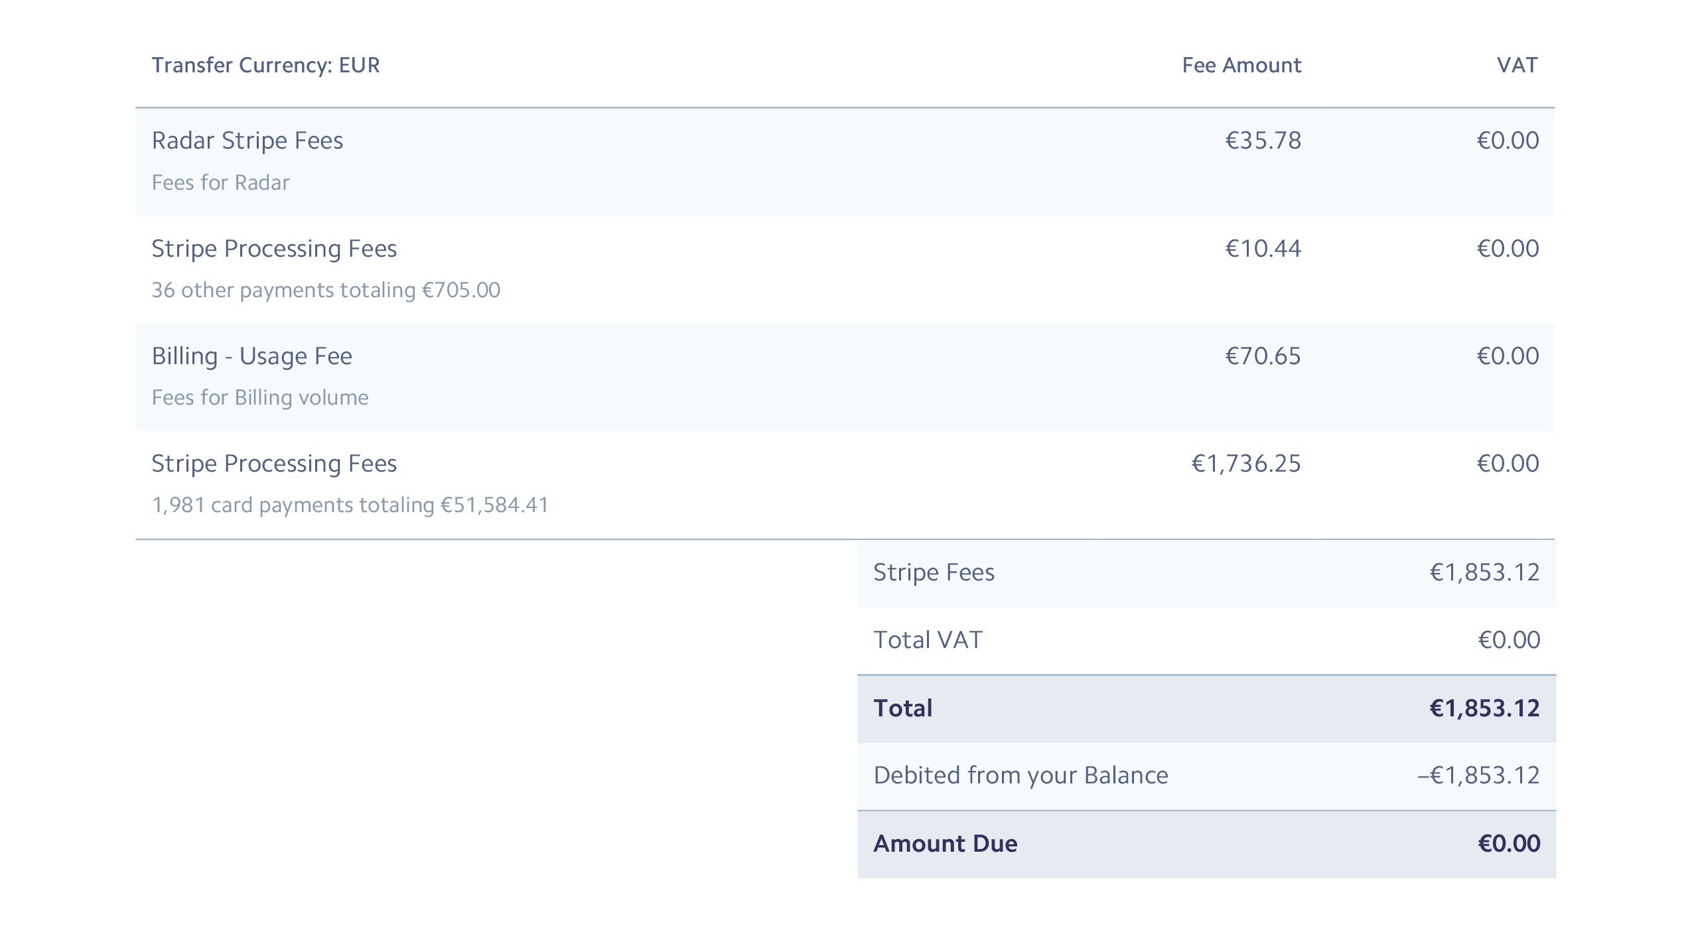This screenshot has height=926, width=1692.
Task: Click the Transfer Currency: EUR header
Action: [x=265, y=65]
